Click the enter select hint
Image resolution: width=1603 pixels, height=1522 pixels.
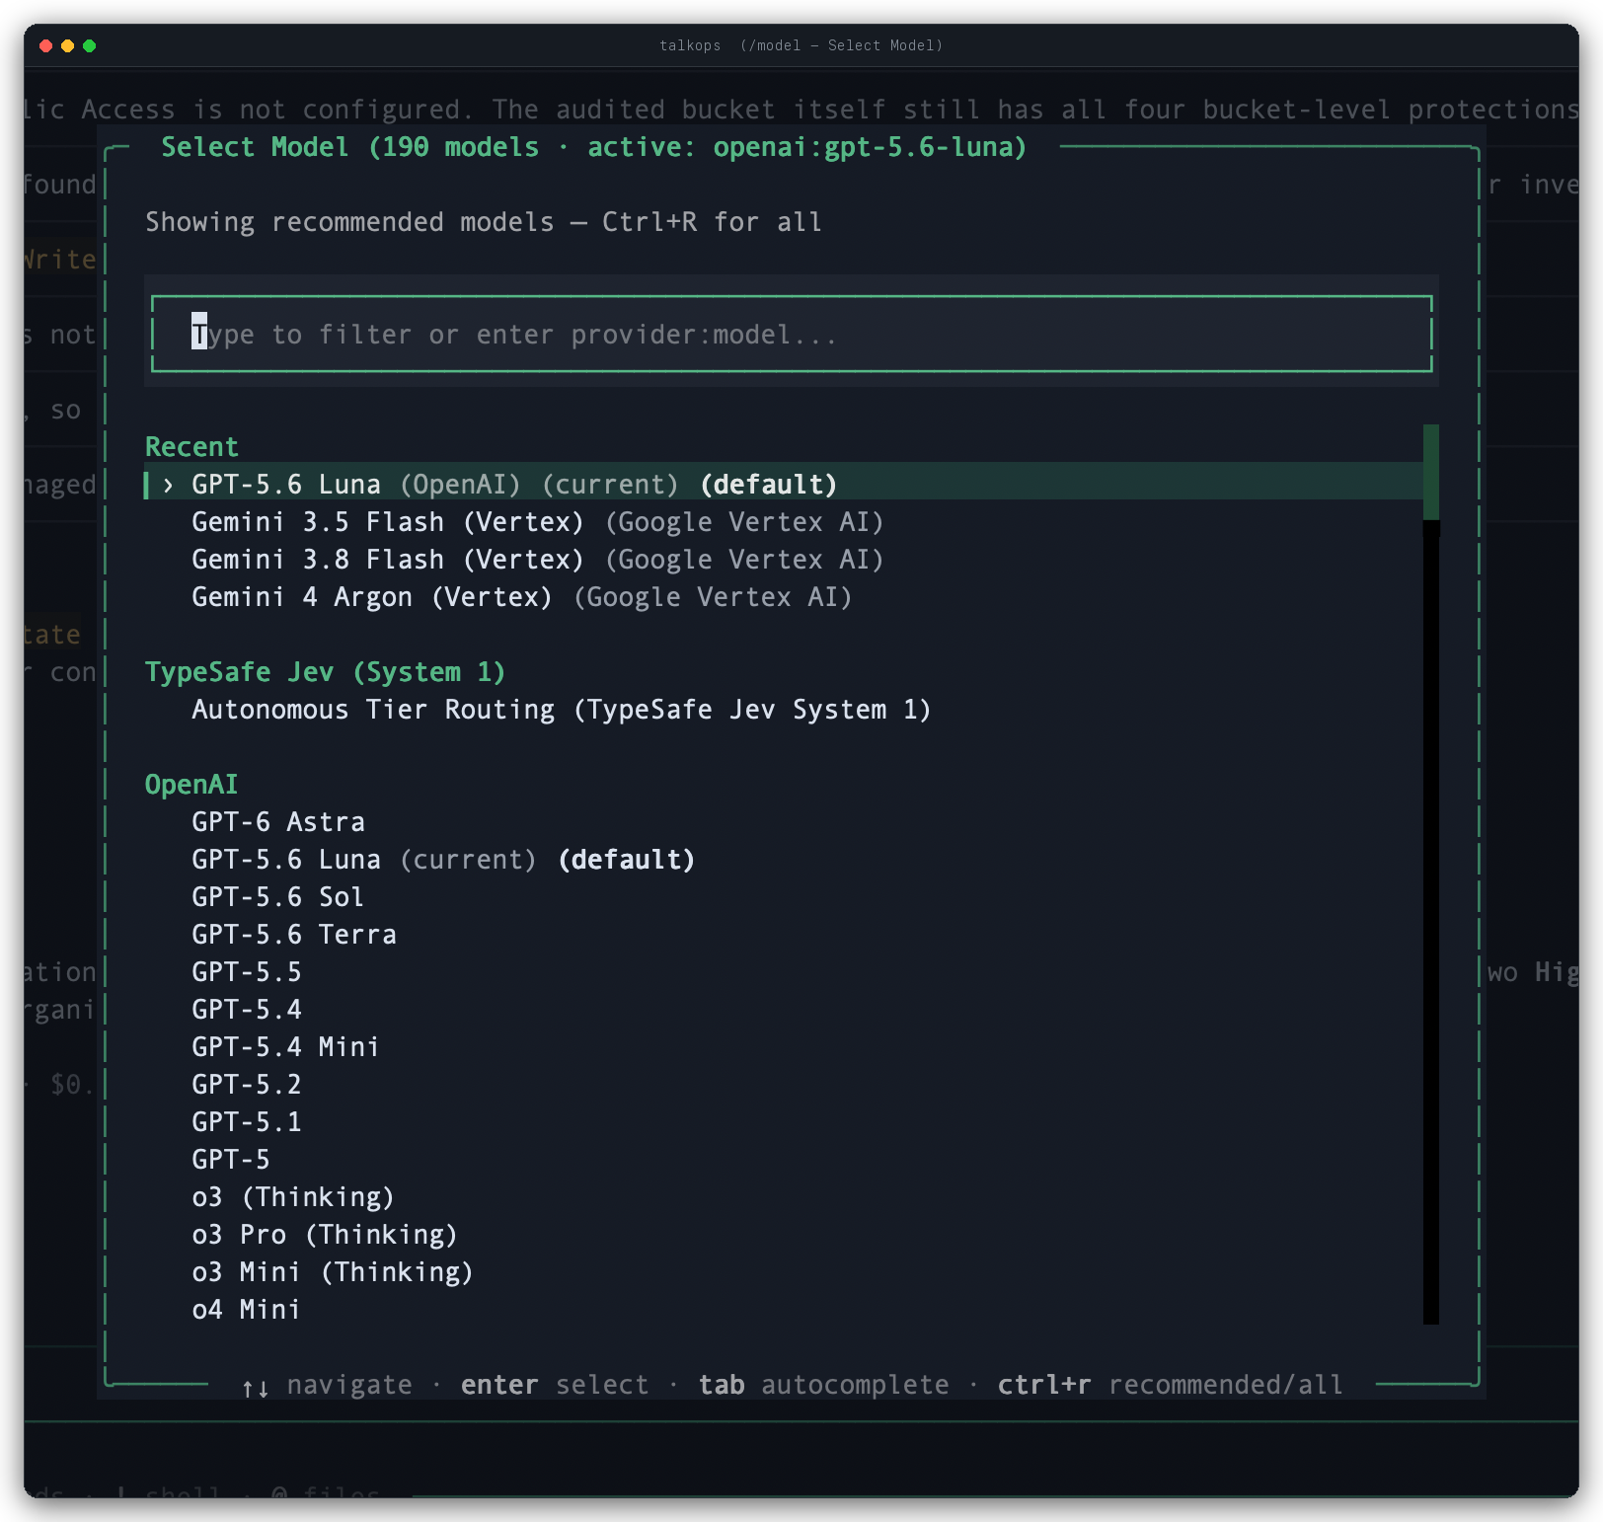(555, 1385)
